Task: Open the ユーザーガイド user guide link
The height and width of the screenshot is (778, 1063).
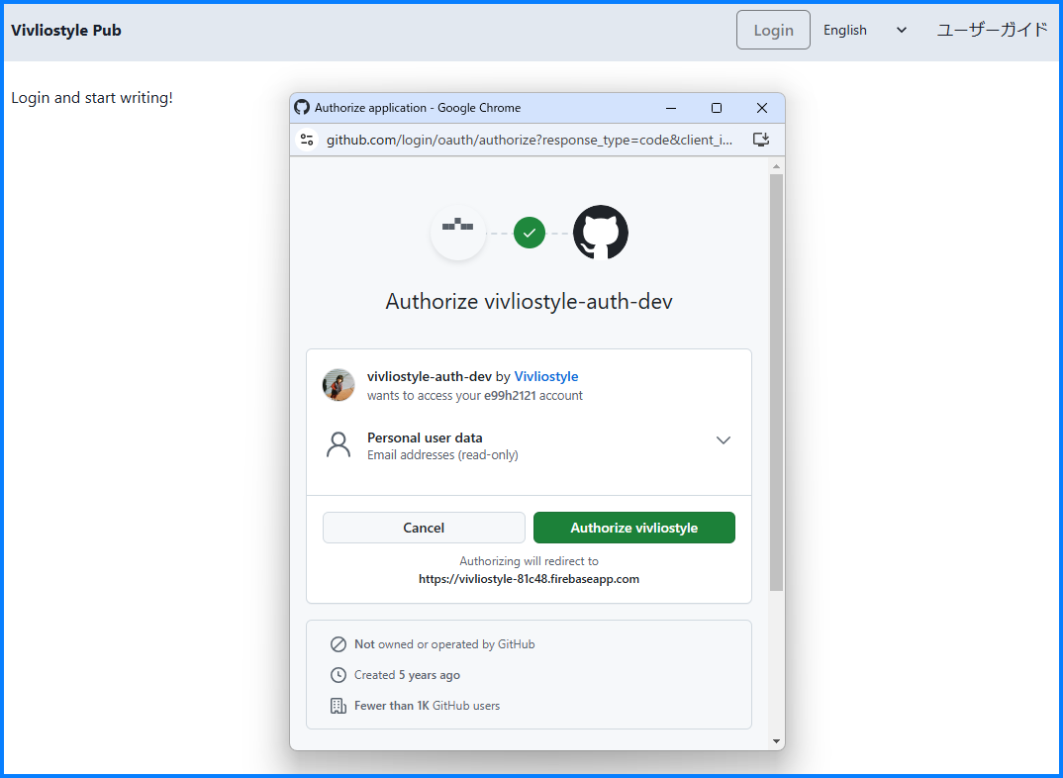Action: pyautogui.click(x=992, y=30)
